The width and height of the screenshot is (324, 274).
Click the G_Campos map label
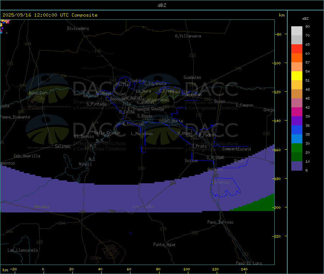pos(244,105)
